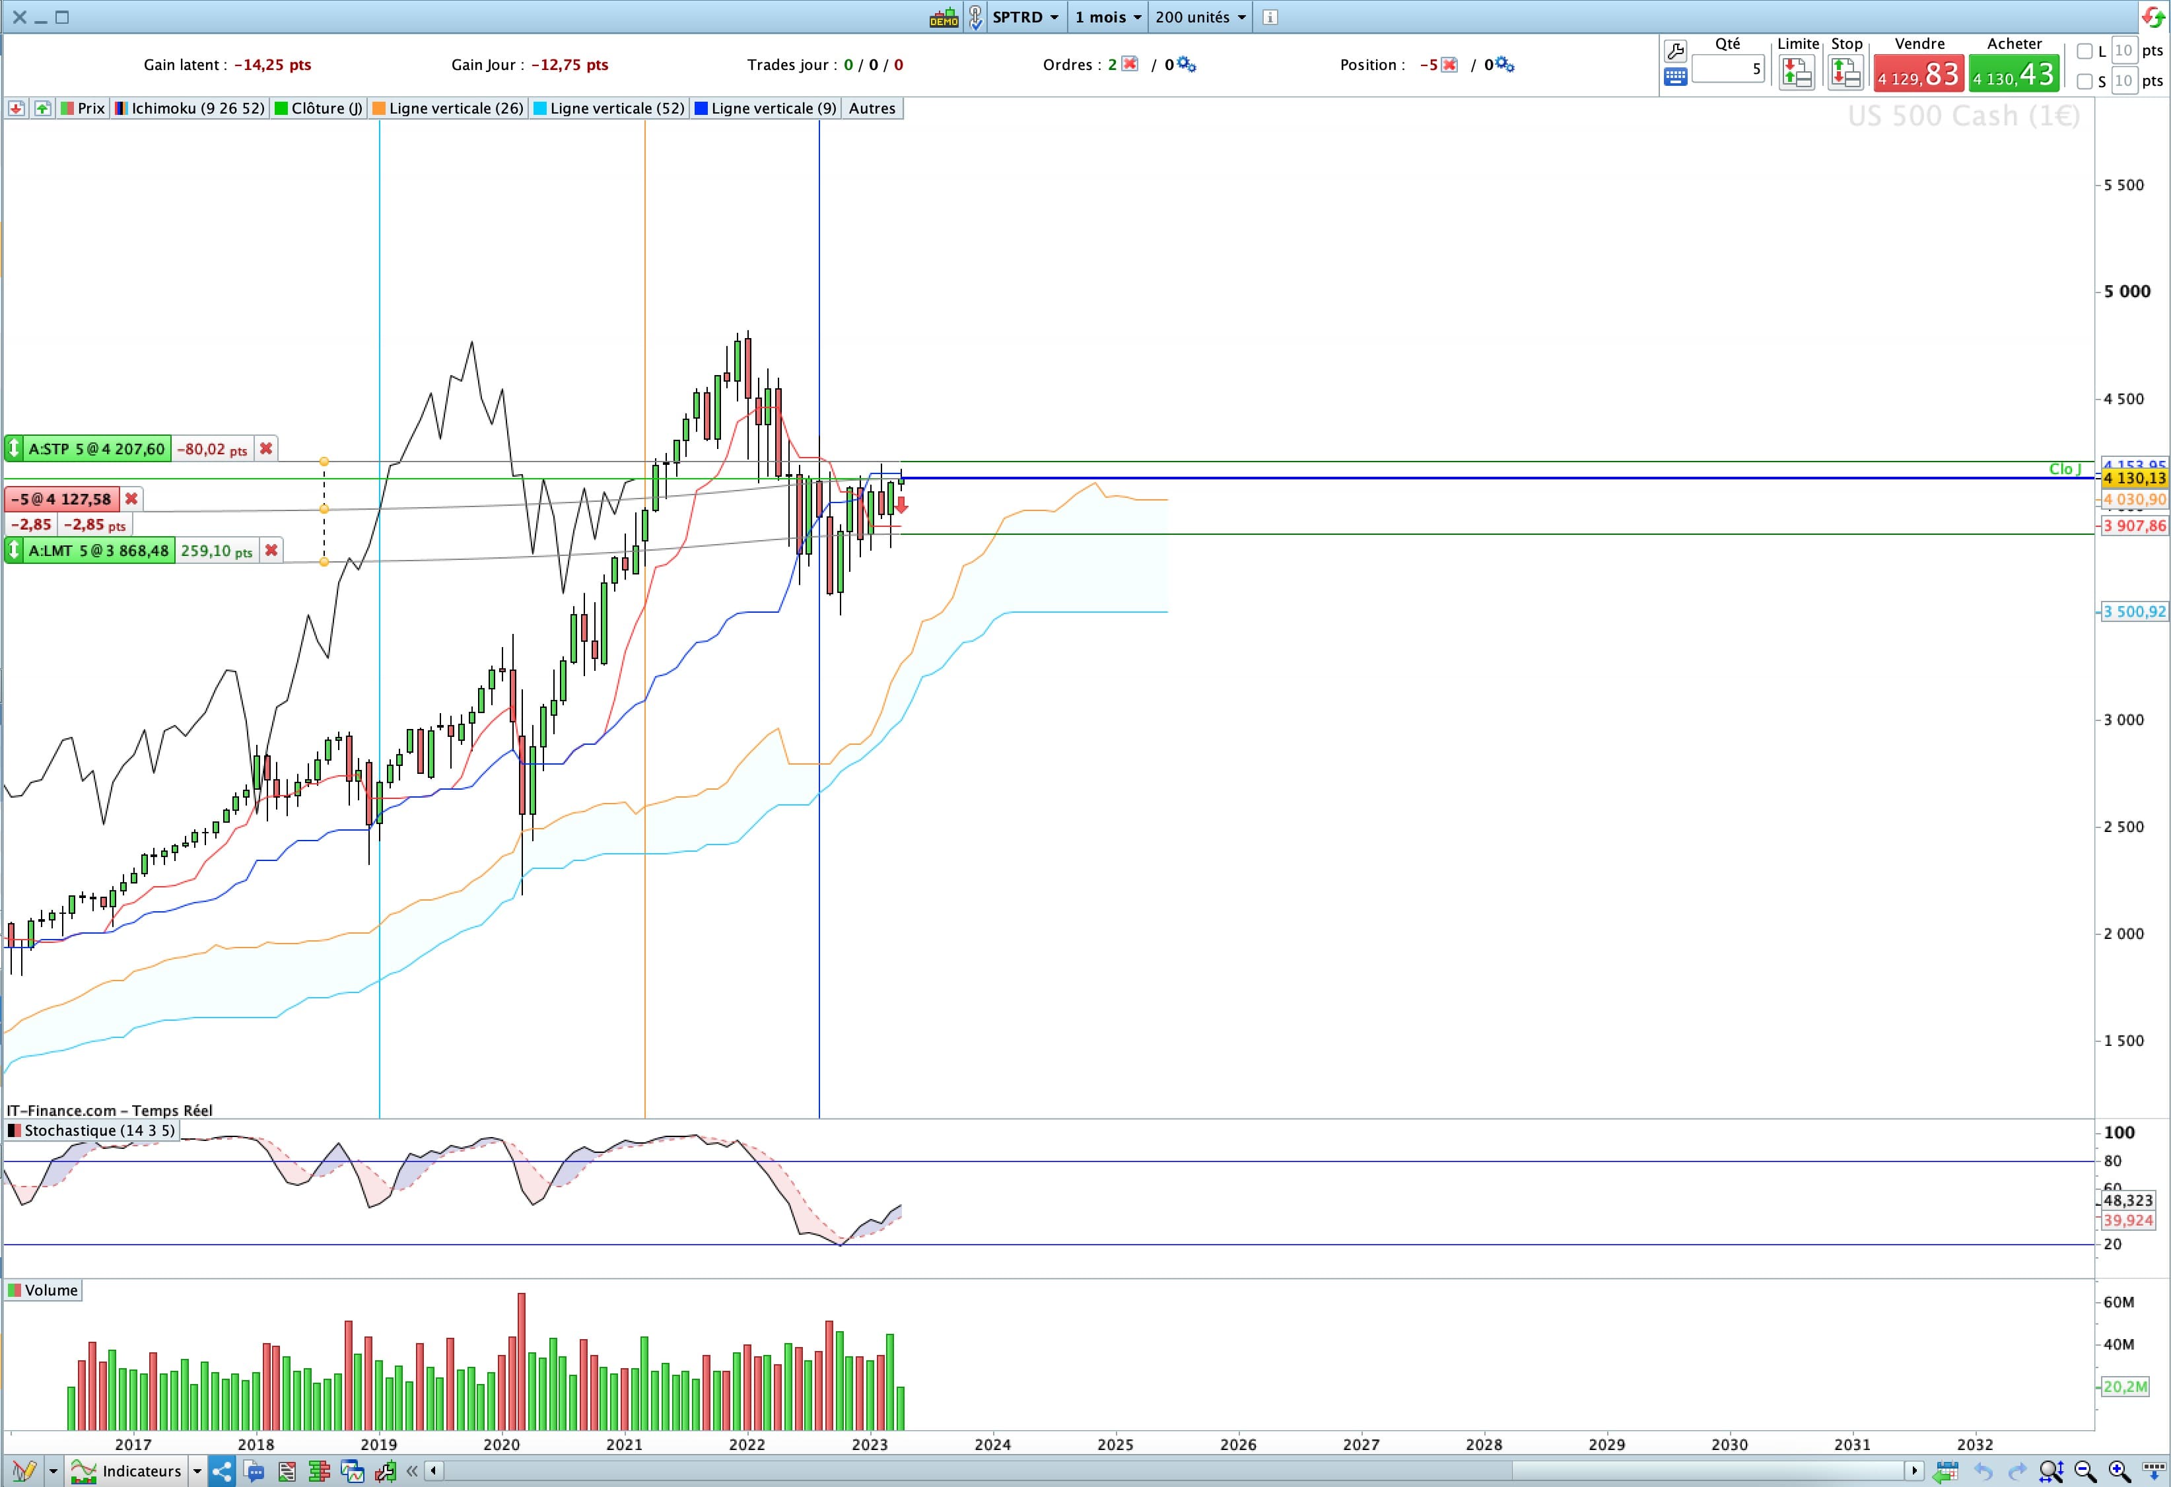
Task: Close the -5@4 127,58 position with X
Action: tap(131, 499)
